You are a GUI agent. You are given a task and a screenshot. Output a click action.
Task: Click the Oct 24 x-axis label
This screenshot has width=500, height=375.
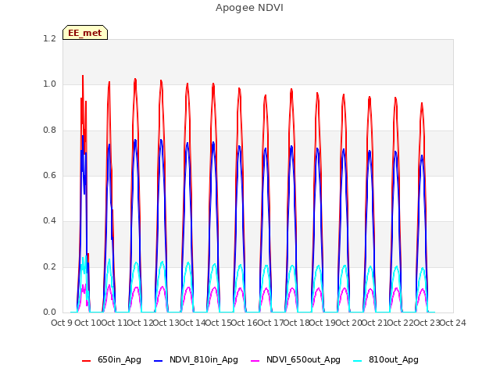[453, 323]
